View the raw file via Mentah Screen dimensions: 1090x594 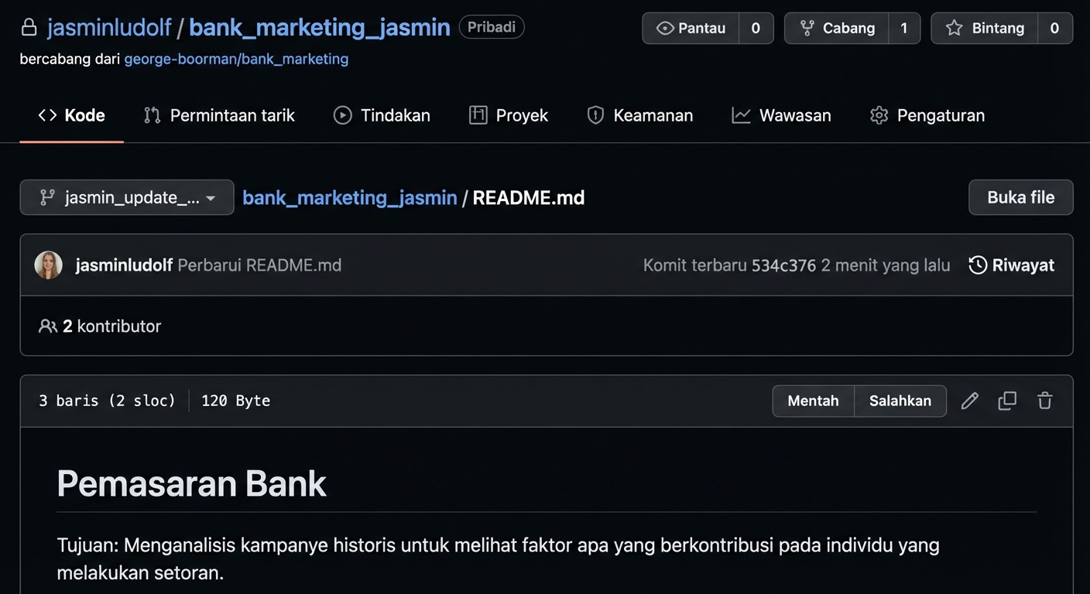pyautogui.click(x=813, y=401)
